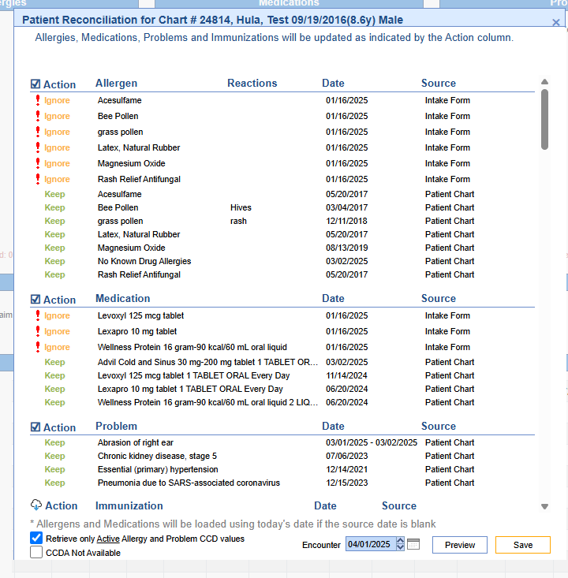Click the rash reaction for grass pollen
This screenshot has width=568, height=578.
click(x=238, y=221)
